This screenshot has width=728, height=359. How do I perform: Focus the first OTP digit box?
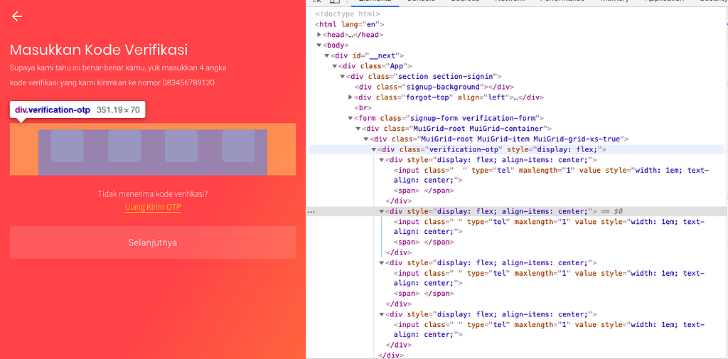(67, 146)
